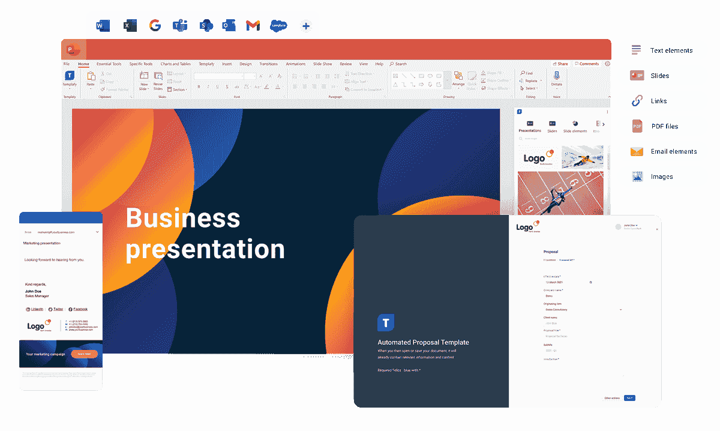Open the Animations ribbon tab

pyautogui.click(x=296, y=64)
